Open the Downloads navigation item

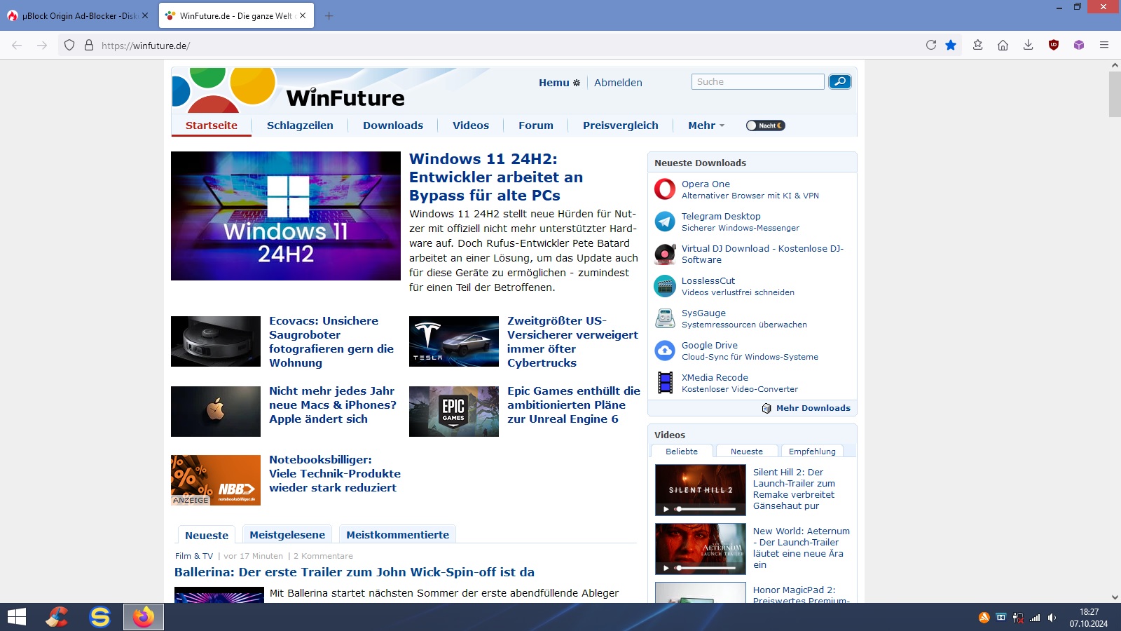point(393,125)
